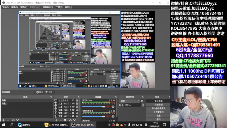The width and height of the screenshot is (227, 128).
Task: Click the 开始录制 button
Action: [x=158, y=105]
